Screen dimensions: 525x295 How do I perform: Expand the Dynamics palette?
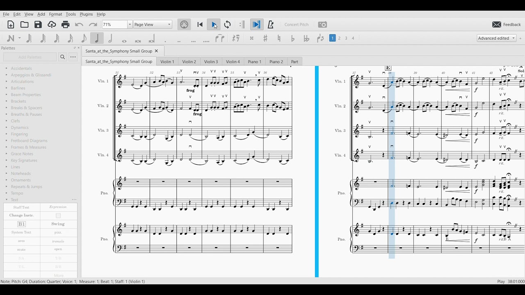pyautogui.click(x=7, y=127)
